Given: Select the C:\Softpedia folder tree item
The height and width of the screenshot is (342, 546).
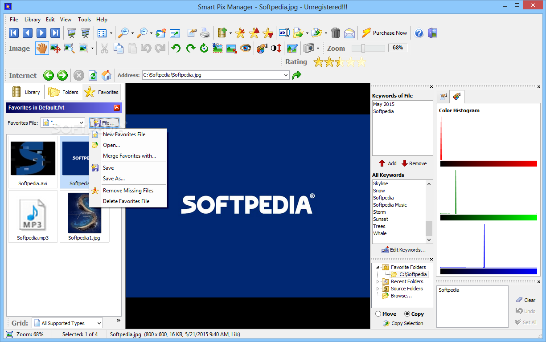Looking at the screenshot, I should (409, 274).
